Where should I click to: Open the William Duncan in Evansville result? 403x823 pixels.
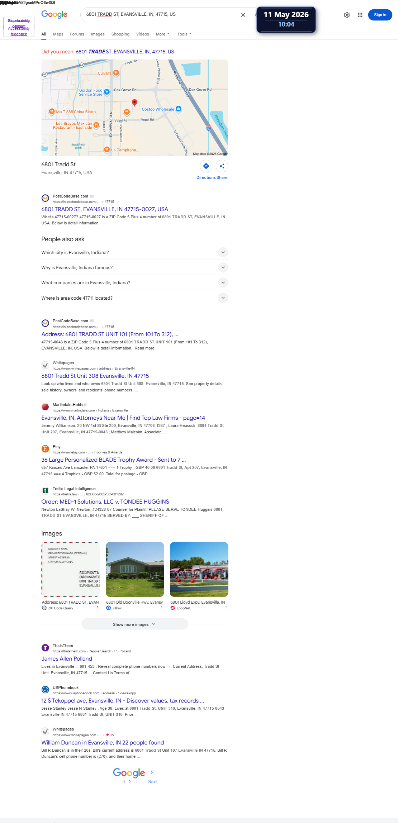click(x=103, y=742)
